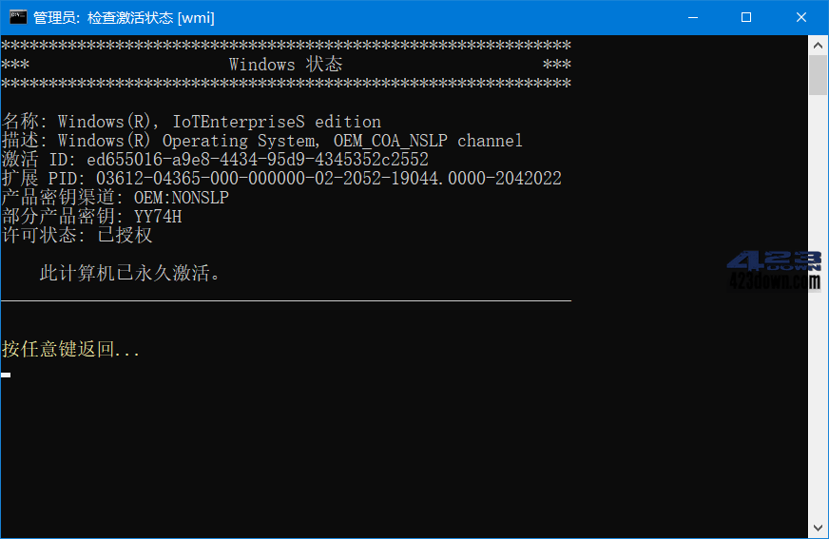
Task: Maximize the console window
Action: [746, 17]
